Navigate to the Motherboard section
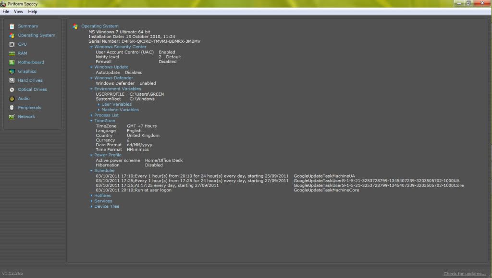 31,62
